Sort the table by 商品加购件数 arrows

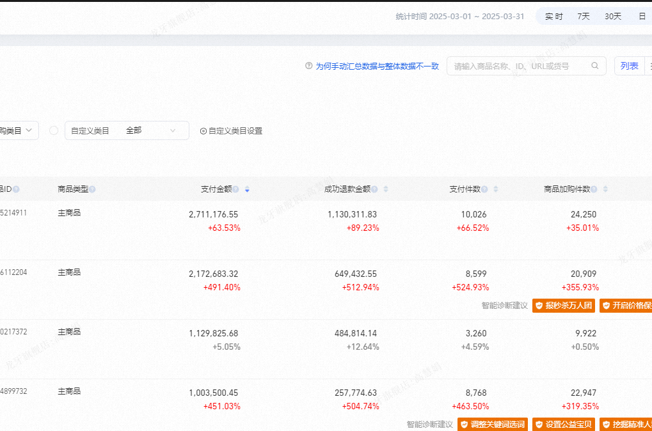(x=605, y=189)
